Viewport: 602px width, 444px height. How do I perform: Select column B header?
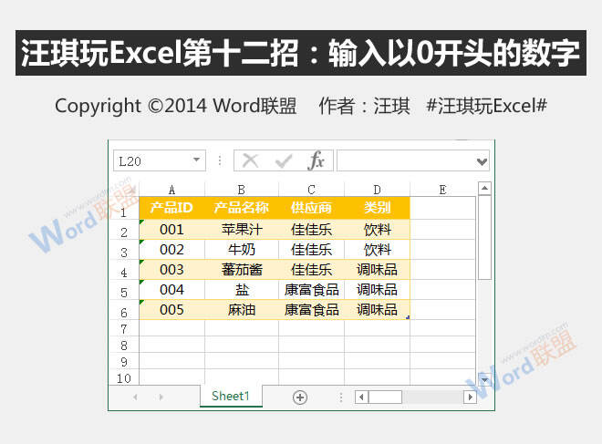tap(242, 190)
